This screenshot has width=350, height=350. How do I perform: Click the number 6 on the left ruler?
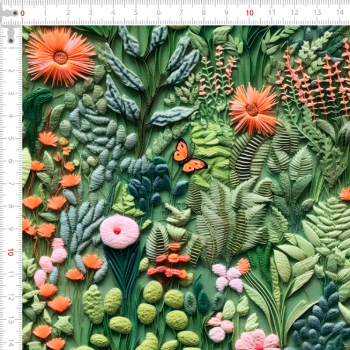tap(11, 161)
